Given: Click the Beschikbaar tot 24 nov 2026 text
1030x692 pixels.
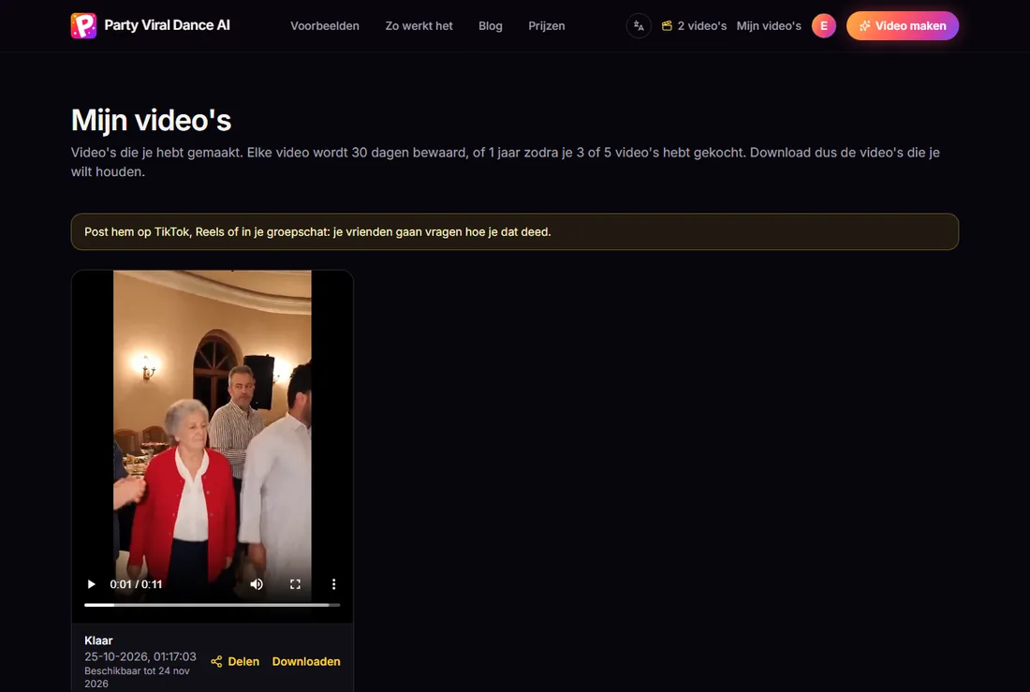Looking at the screenshot, I should point(137,677).
